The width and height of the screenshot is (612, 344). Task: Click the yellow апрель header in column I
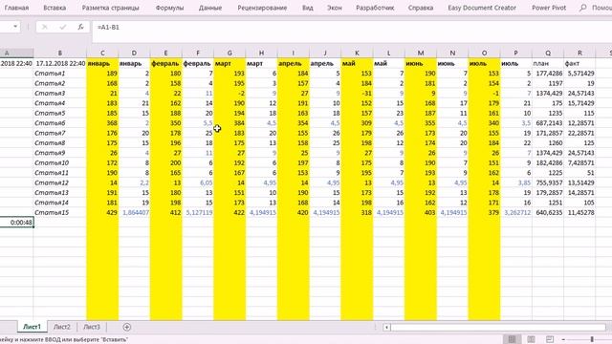294,63
